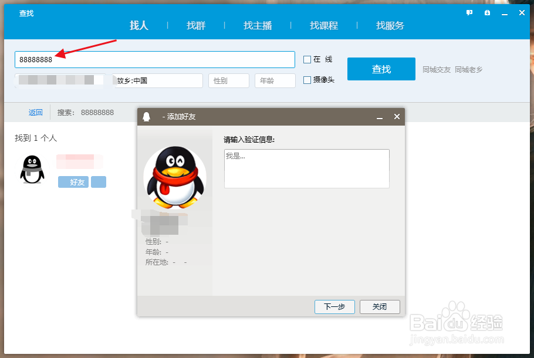Image resolution: width=534 pixels, height=358 pixels.
Task: Expand the 性别 dropdown
Action: 229,81
